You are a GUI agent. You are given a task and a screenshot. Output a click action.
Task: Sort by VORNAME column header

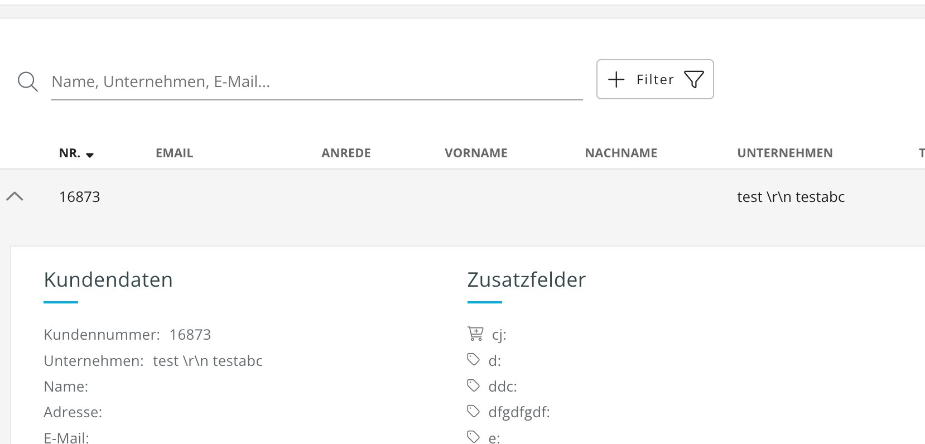point(476,153)
